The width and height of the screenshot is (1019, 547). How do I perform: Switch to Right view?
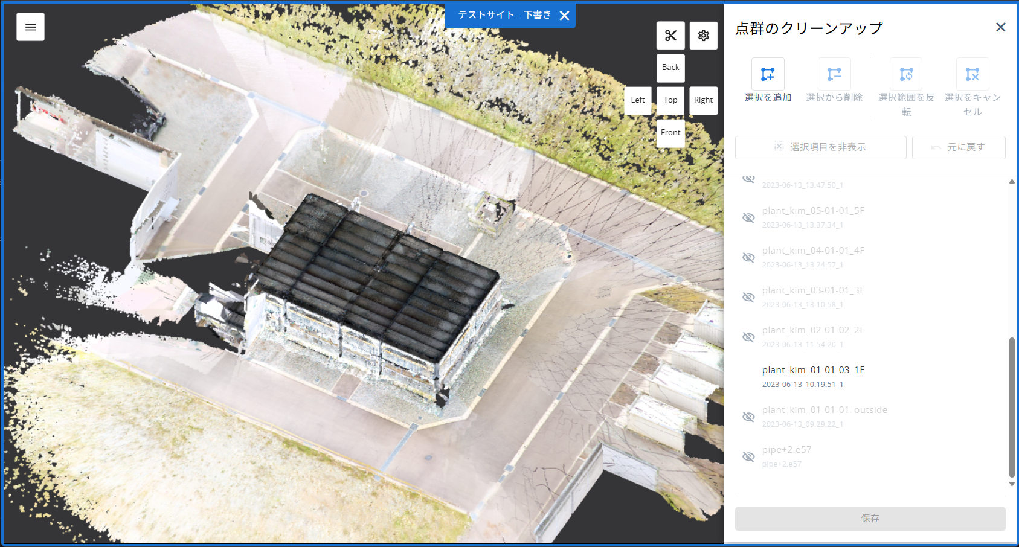(703, 100)
